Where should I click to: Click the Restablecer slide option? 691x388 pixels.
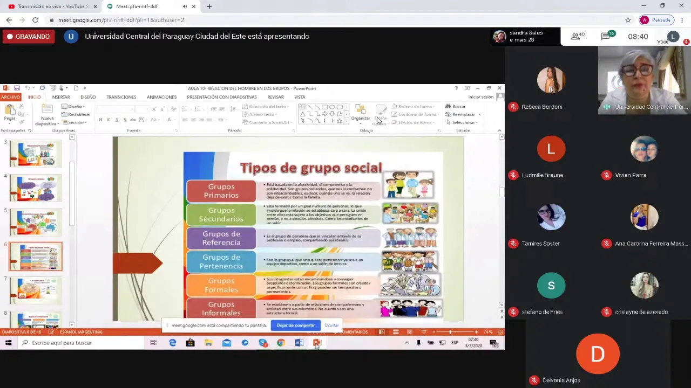pos(76,114)
